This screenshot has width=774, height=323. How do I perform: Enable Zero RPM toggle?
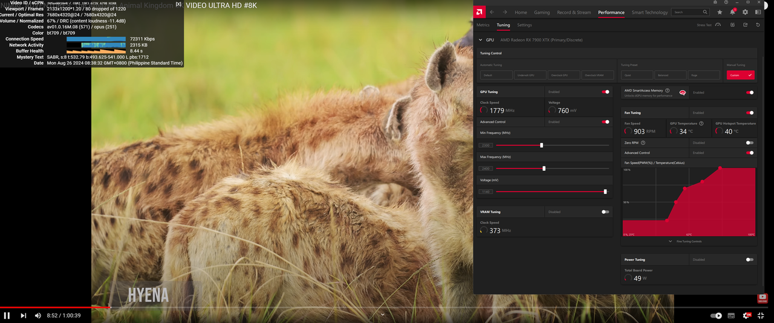coord(750,143)
